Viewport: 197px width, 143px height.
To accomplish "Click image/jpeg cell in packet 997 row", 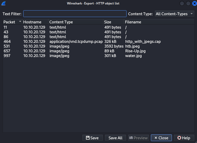I will pos(59,56).
